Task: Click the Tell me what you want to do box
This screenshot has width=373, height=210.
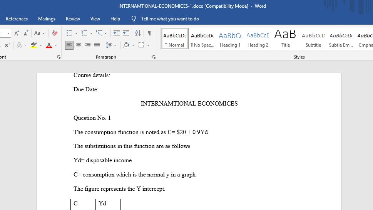Action: pos(170,19)
